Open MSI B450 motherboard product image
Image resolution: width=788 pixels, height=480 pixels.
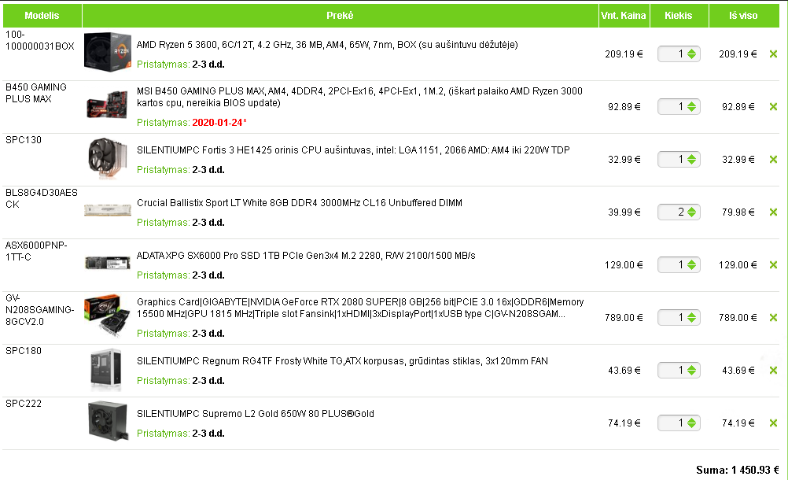(x=108, y=105)
